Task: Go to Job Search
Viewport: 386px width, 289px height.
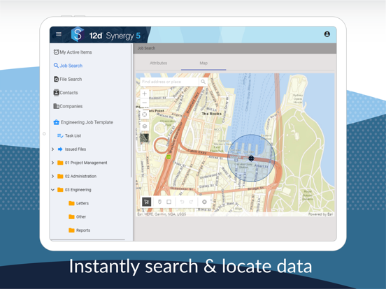Action: pyautogui.click(x=68, y=66)
